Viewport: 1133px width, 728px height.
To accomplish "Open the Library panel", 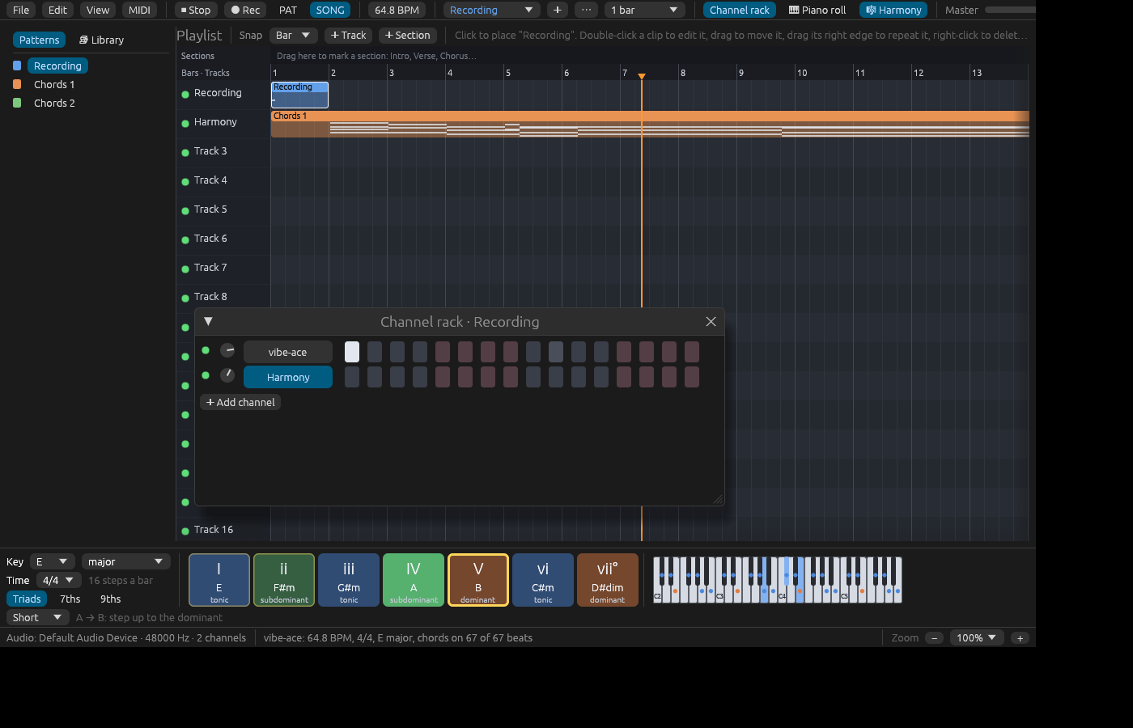I will (101, 40).
